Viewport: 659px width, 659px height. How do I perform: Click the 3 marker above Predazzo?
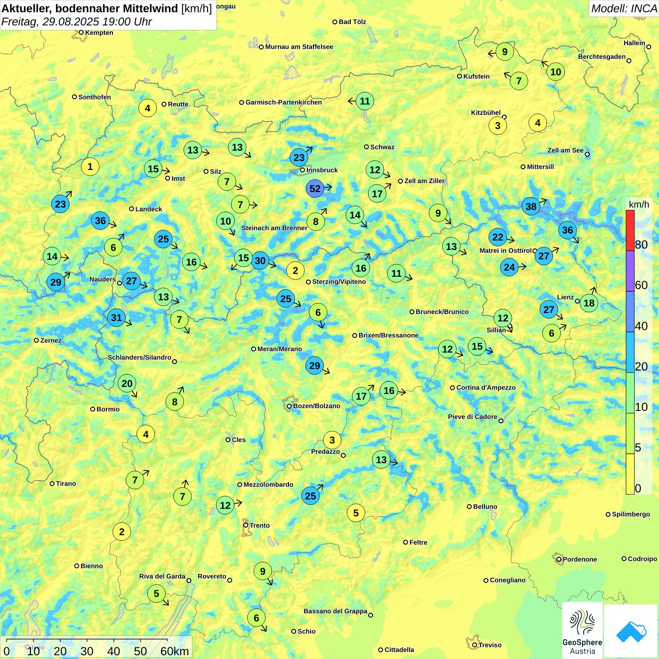(x=332, y=440)
